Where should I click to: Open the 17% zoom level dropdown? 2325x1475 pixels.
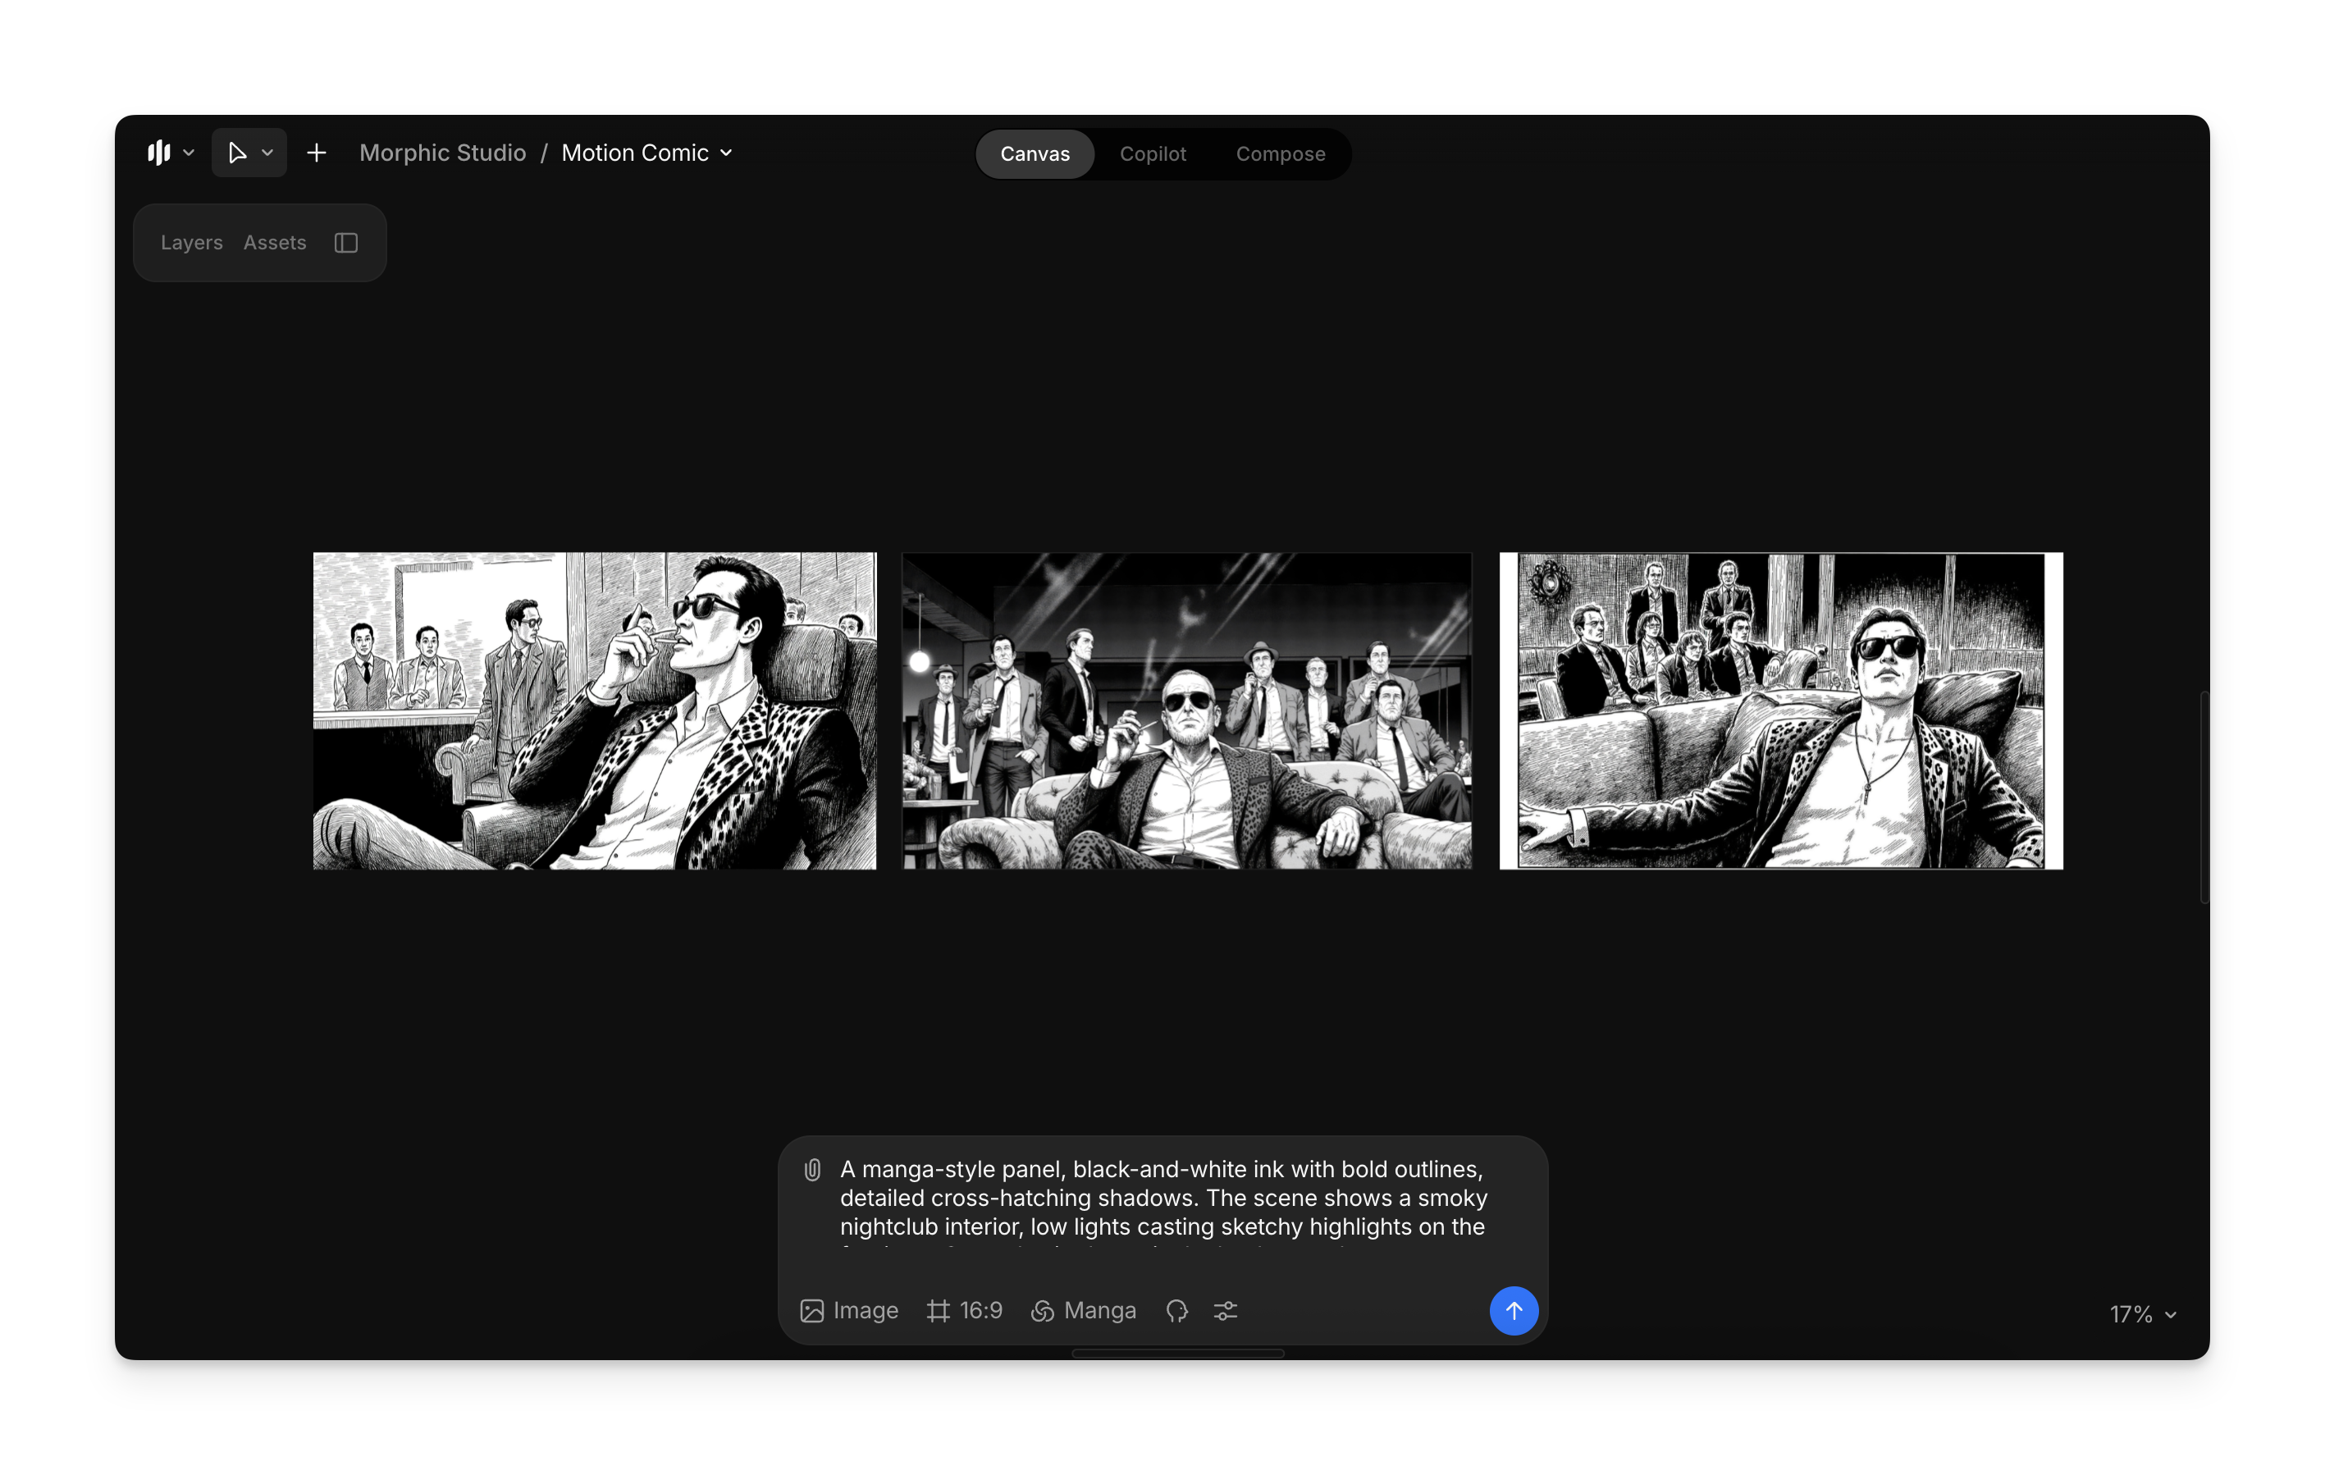point(2141,1313)
